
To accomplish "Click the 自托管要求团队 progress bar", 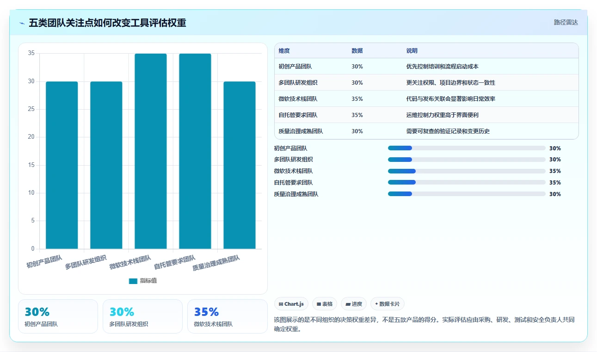I will (467, 183).
